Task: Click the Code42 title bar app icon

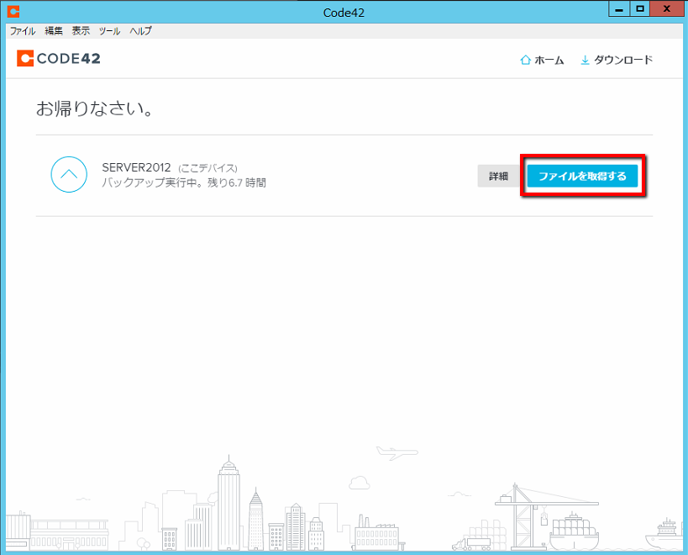Action: [13, 12]
